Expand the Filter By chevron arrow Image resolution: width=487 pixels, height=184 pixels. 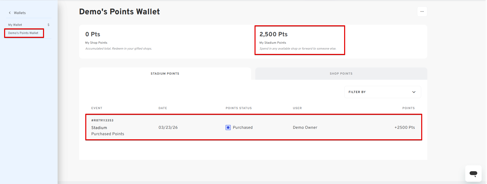point(414,92)
